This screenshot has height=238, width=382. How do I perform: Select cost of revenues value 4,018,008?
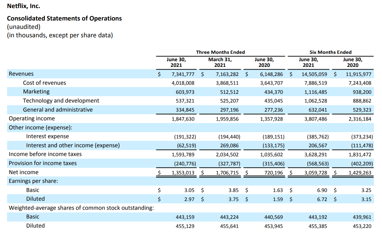coord(183,83)
